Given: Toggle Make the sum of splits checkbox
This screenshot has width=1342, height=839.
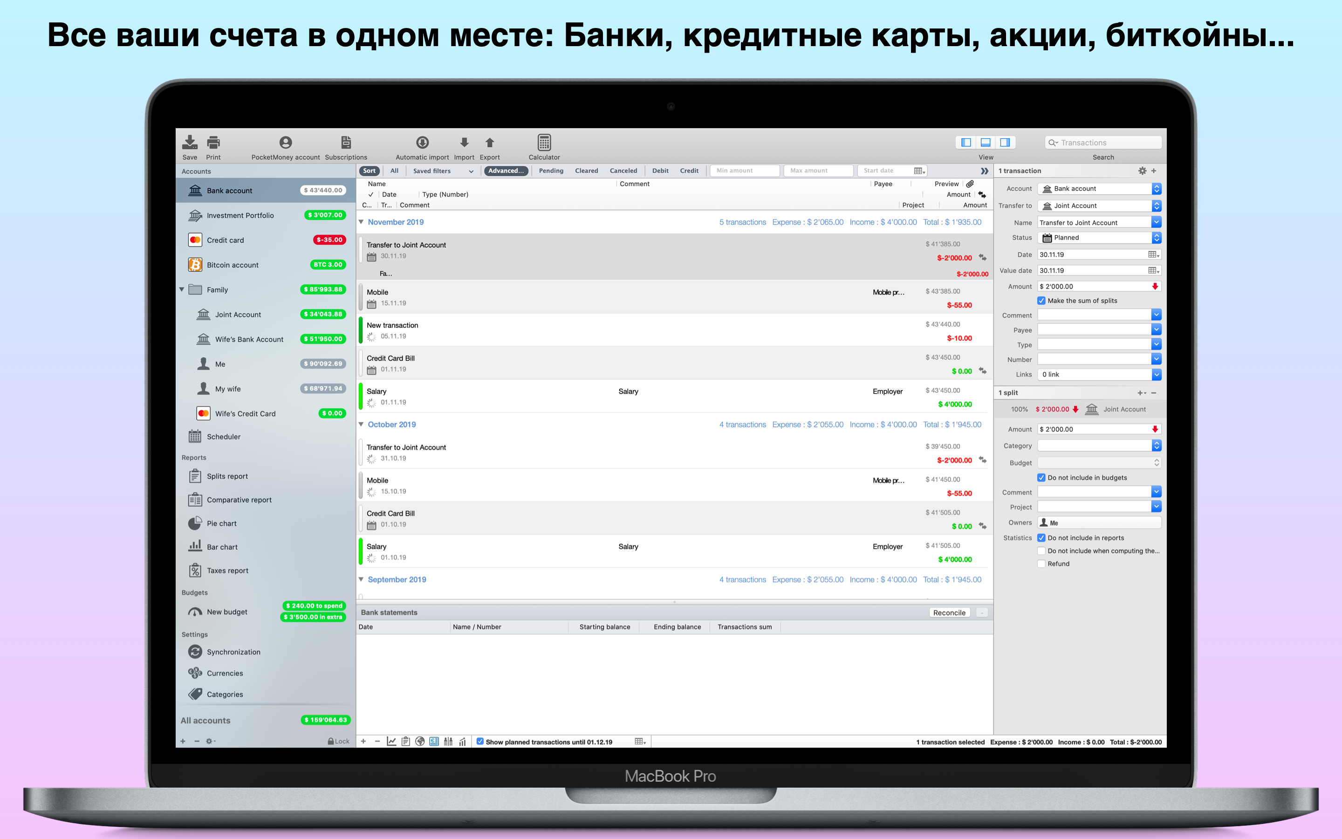Looking at the screenshot, I should click(x=1041, y=301).
